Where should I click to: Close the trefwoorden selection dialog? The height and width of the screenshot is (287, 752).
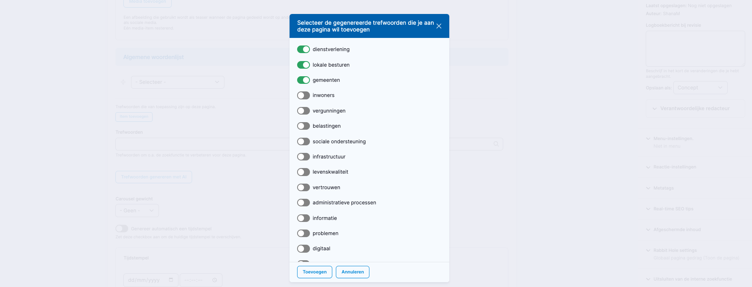(x=439, y=26)
